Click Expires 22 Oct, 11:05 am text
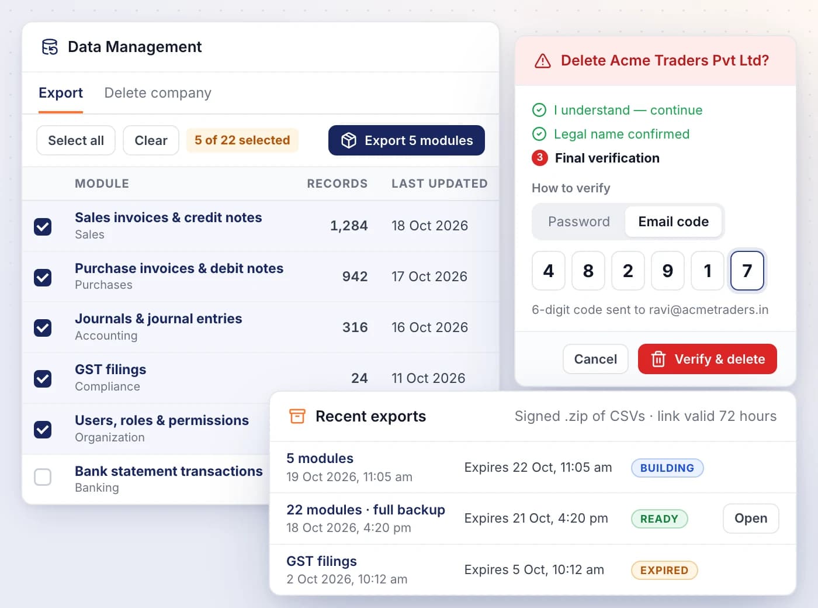This screenshot has height=608, width=818. pyautogui.click(x=538, y=467)
